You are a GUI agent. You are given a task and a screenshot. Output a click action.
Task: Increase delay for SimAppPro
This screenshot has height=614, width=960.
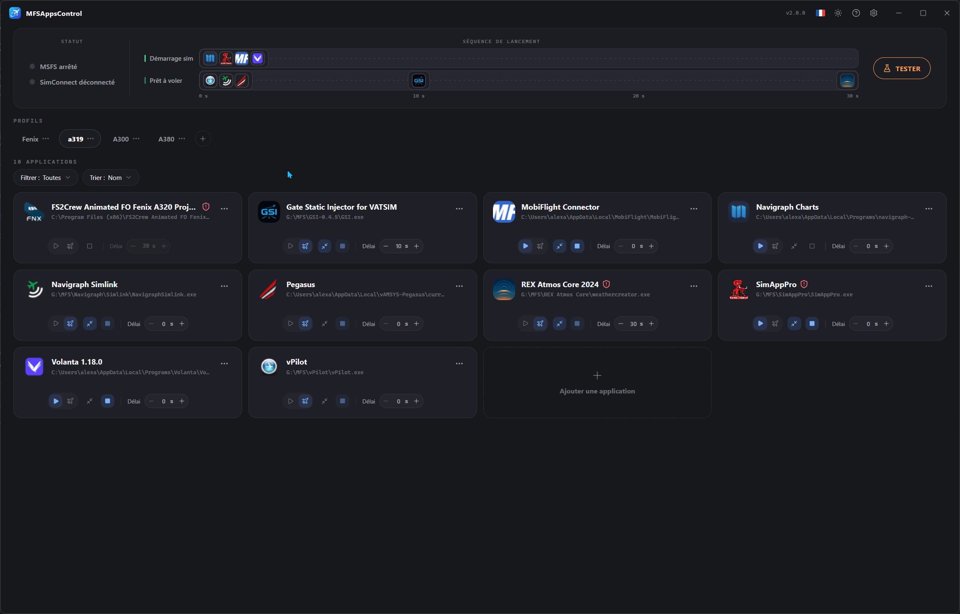click(x=886, y=324)
